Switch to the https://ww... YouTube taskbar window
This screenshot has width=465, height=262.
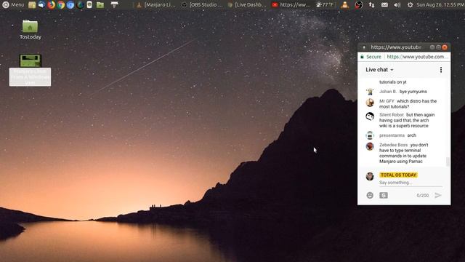[291, 5]
